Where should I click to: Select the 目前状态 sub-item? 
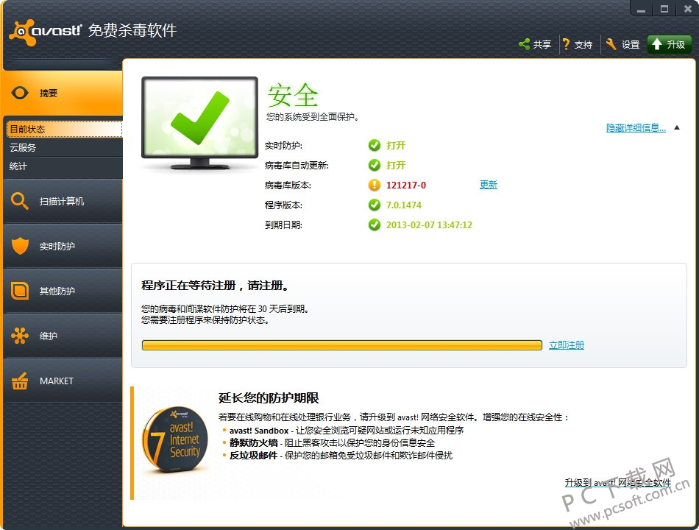[64, 130]
